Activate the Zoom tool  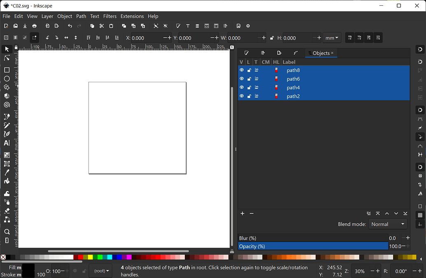coord(7,232)
